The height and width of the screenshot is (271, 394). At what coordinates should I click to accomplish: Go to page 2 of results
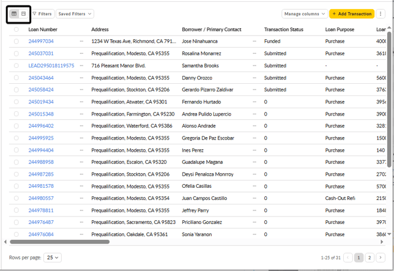pos(370,258)
